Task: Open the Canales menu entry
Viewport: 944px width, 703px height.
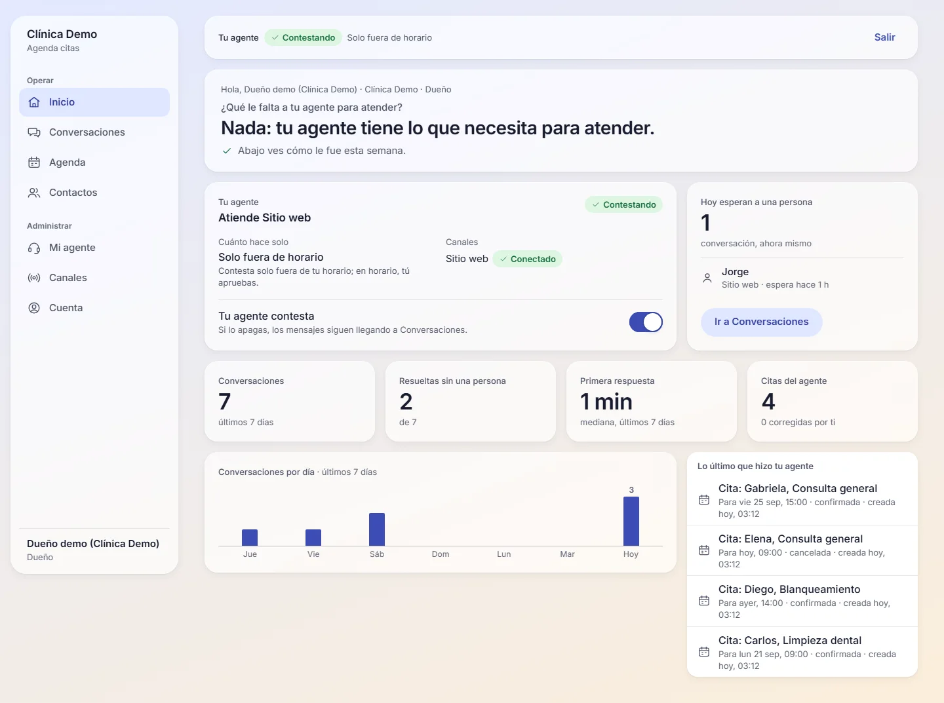Action: click(x=94, y=278)
